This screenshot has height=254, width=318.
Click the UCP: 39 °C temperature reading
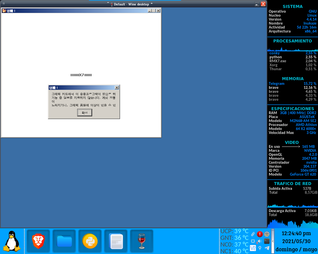(x=234, y=231)
